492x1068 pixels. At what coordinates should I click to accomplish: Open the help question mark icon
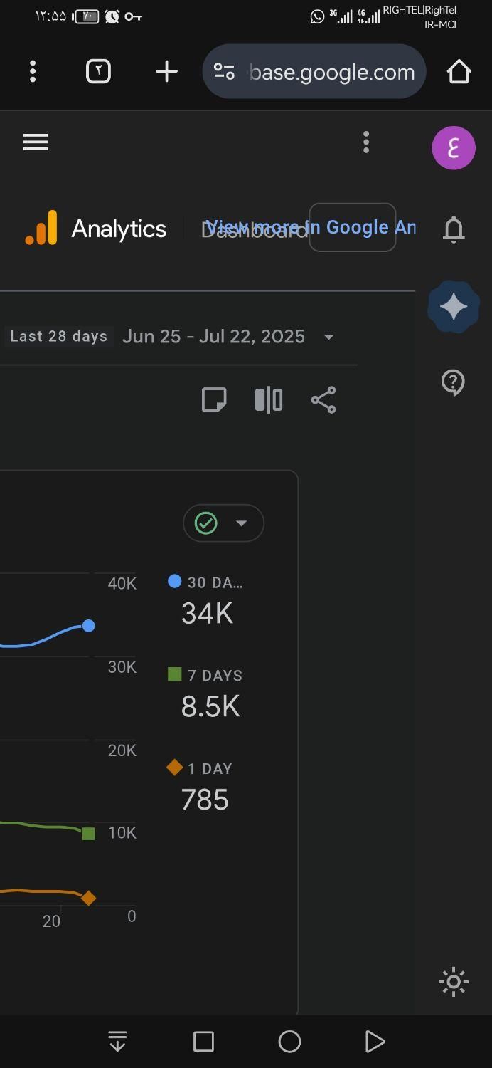pos(453,382)
